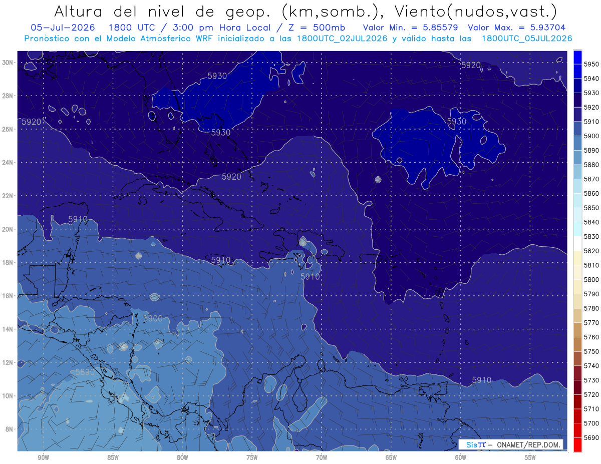The width and height of the screenshot is (601, 464).
Task: Click the 22N latitude axis label
Action: pyautogui.click(x=9, y=196)
